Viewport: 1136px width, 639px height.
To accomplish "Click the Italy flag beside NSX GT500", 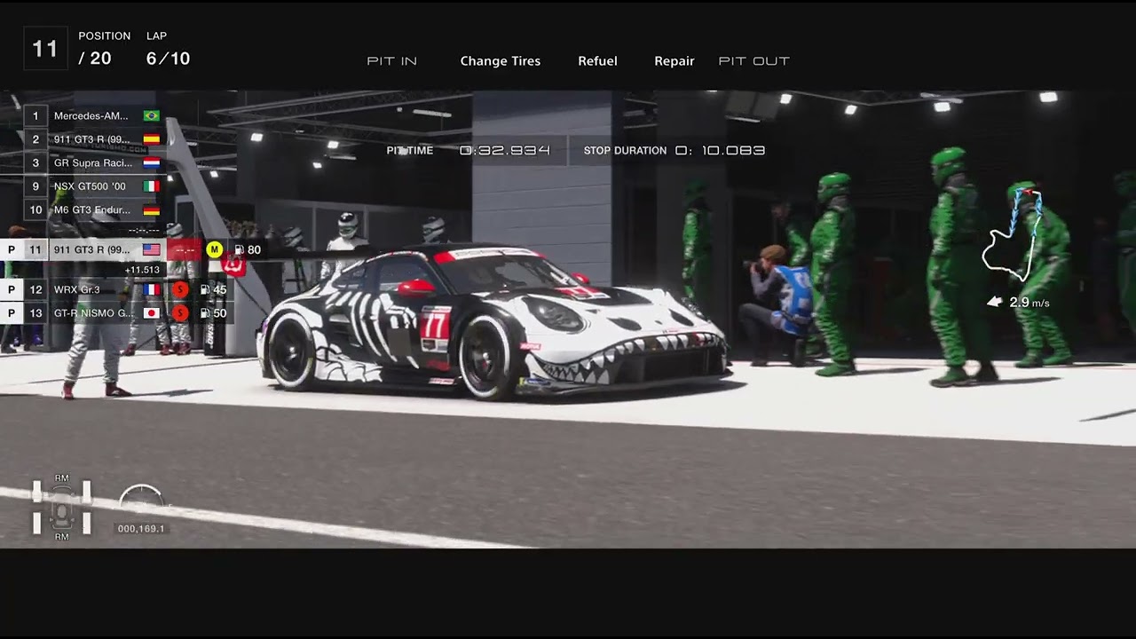I will click(x=151, y=186).
